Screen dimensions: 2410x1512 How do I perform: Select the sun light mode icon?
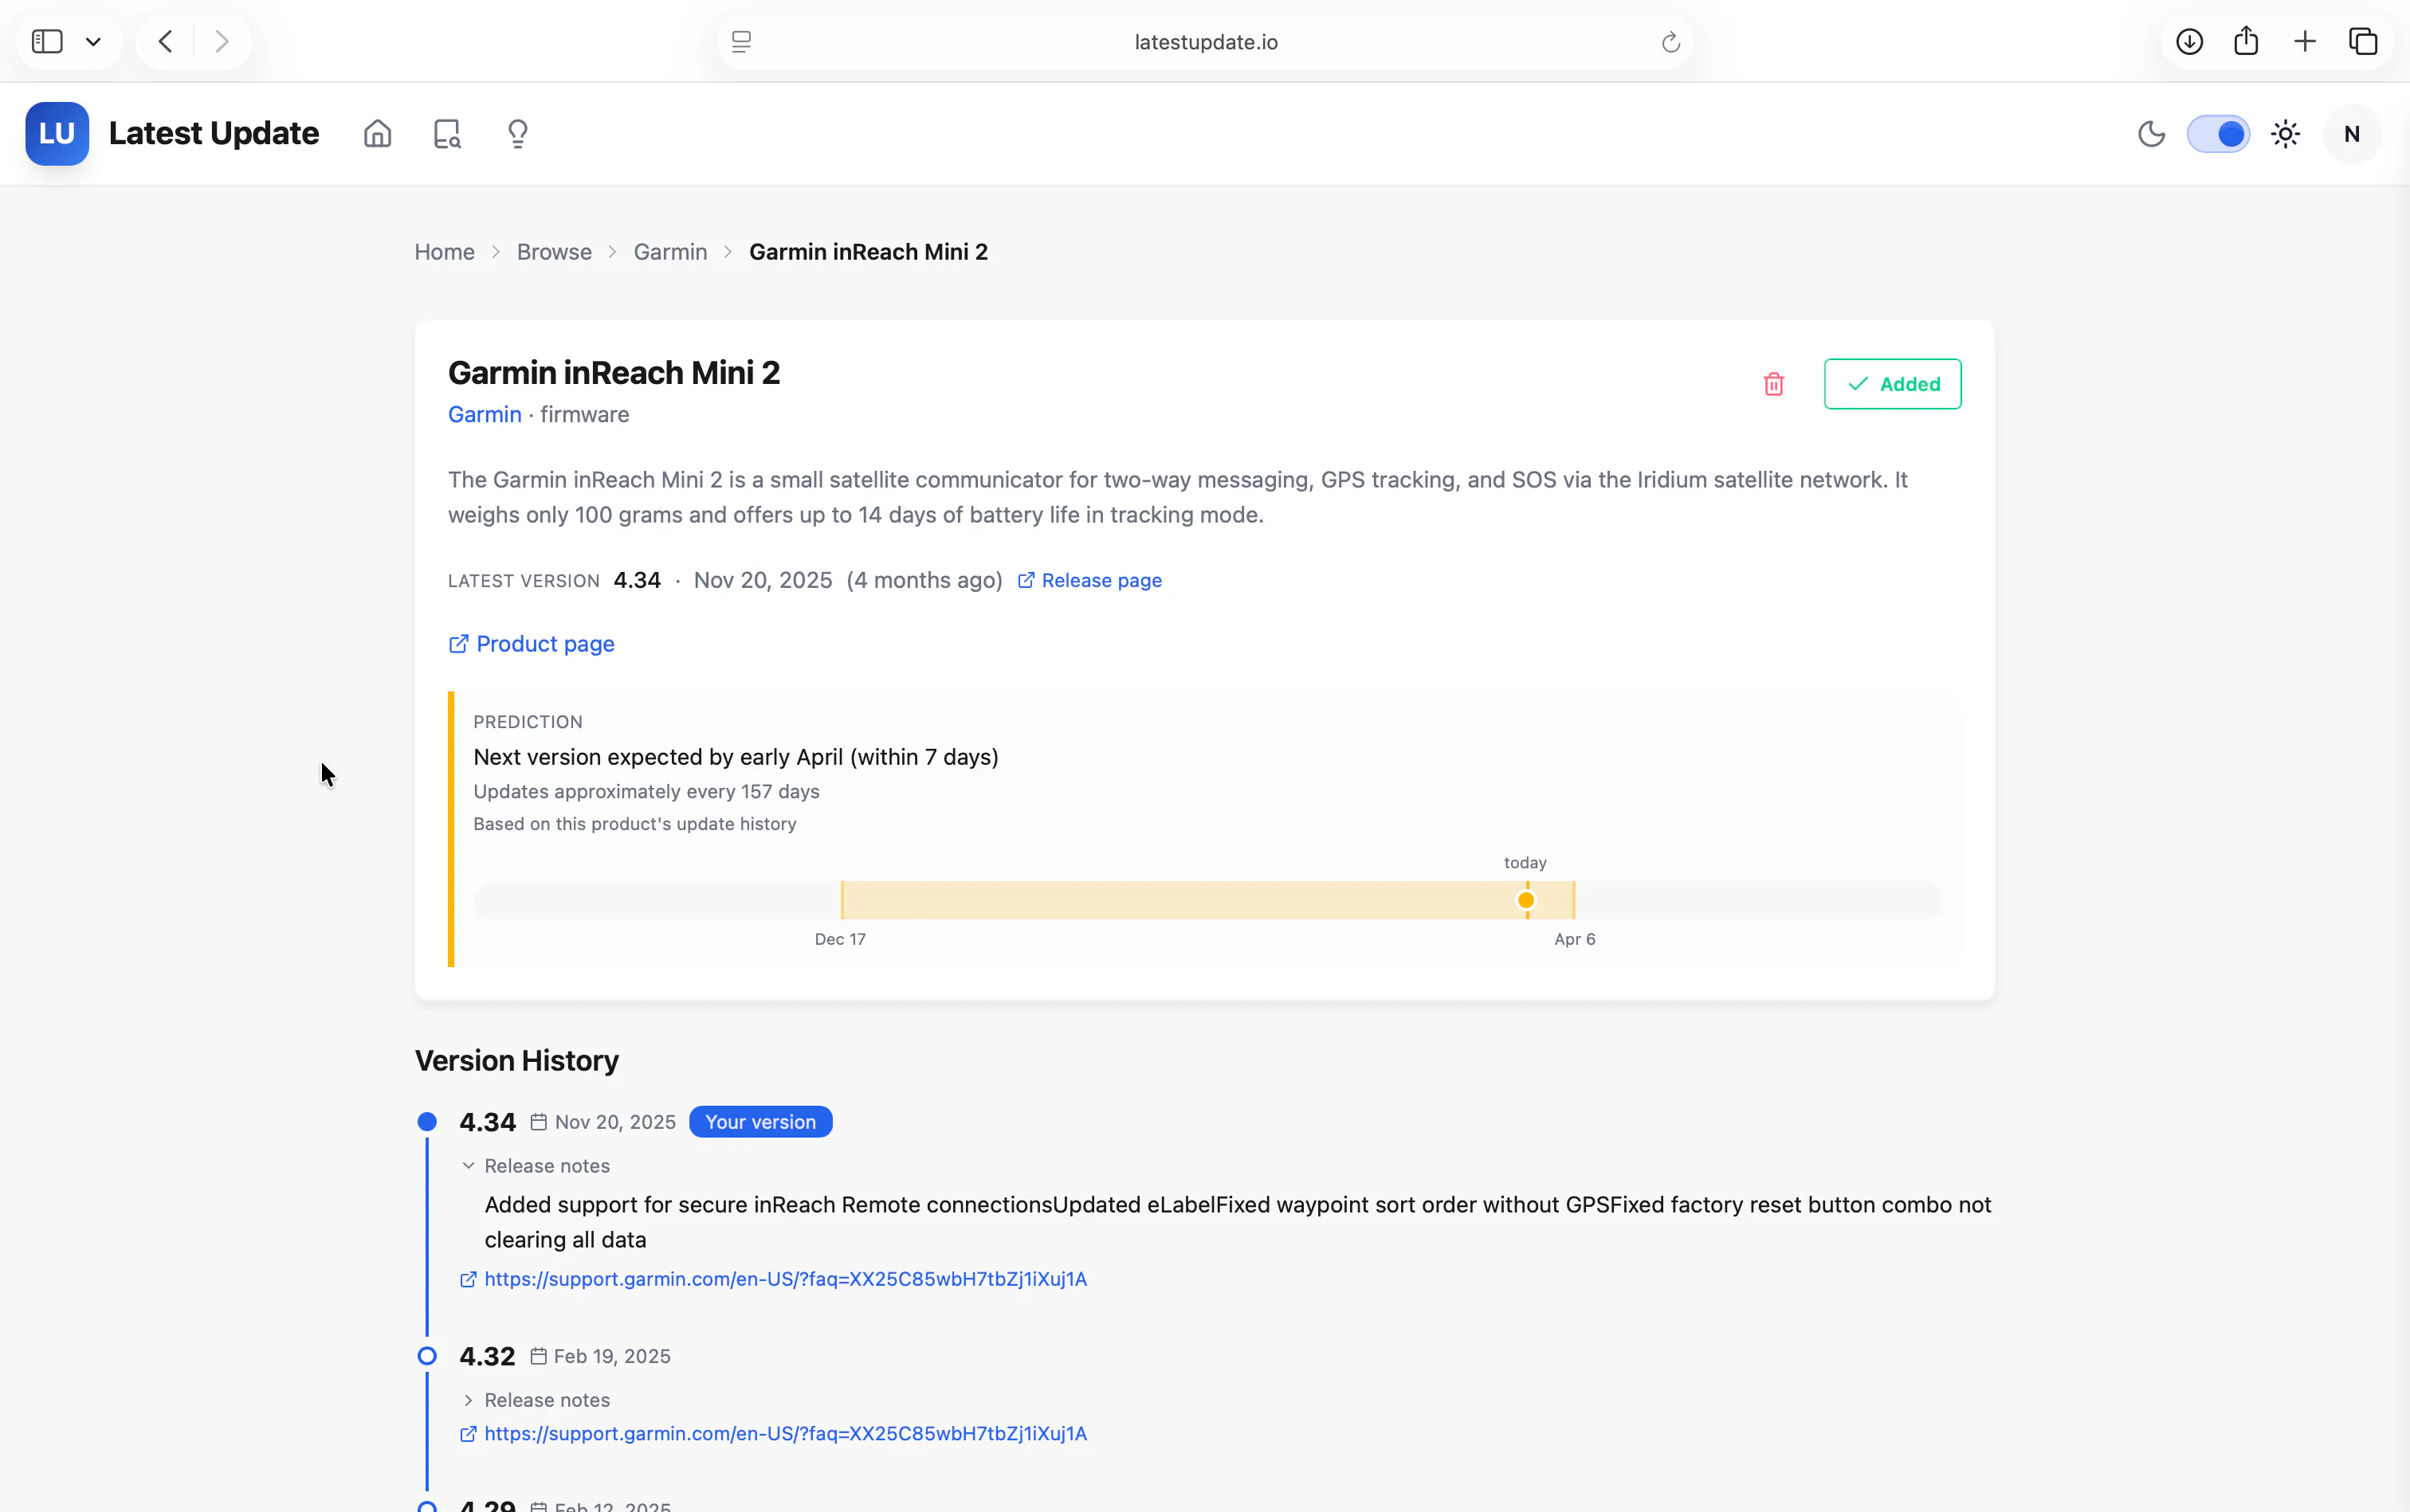tap(2285, 134)
